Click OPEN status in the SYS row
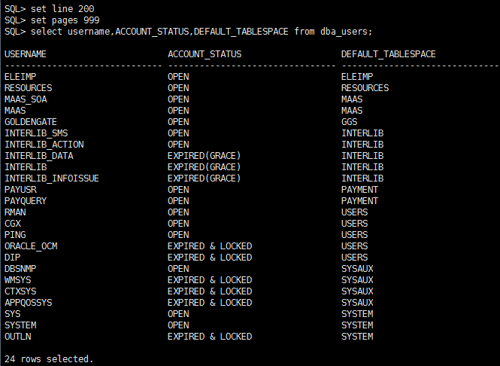 178,314
